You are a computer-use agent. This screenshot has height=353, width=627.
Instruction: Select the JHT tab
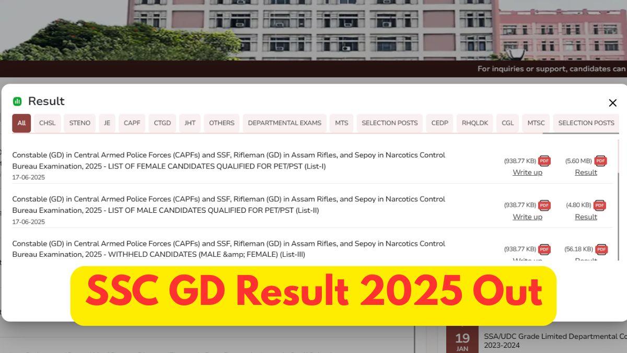[190, 123]
